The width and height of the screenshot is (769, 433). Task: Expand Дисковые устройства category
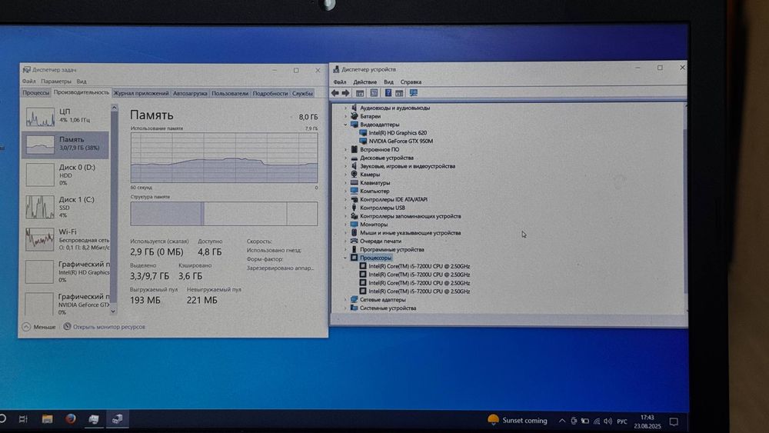345,158
